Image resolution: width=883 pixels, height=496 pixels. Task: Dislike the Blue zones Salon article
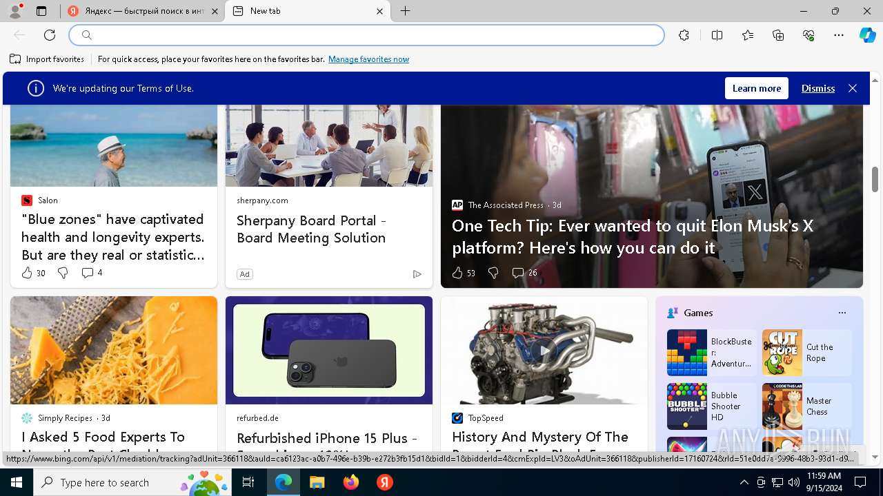63,273
